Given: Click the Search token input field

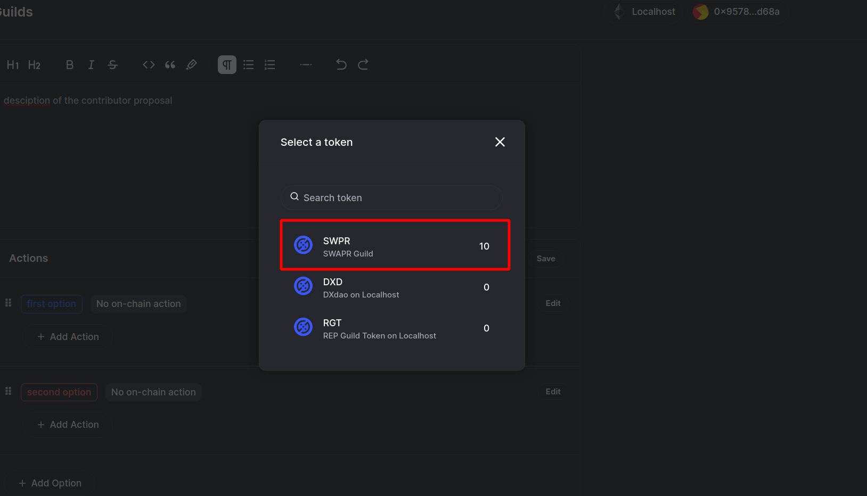Looking at the screenshot, I should (x=391, y=197).
